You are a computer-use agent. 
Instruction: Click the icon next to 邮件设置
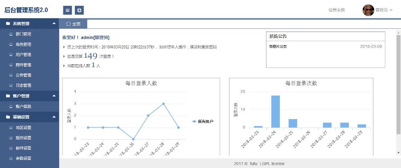pyautogui.click(x=11, y=148)
